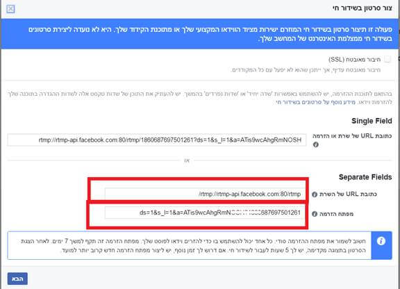Show info icon next to server URL label
Viewport: 400px width, 289px height.
click(x=315, y=195)
